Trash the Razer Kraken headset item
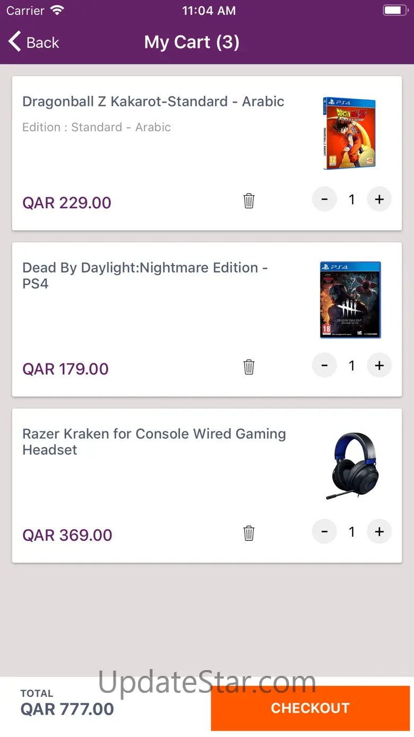414x737 pixels. (x=249, y=533)
